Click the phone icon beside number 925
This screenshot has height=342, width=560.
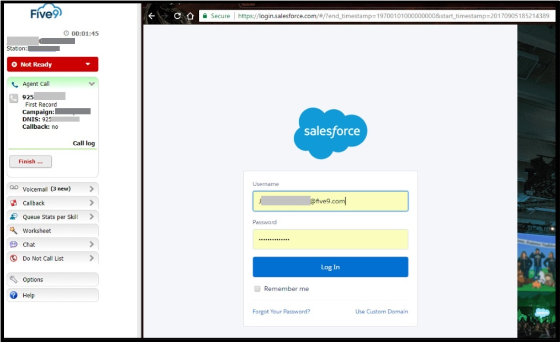click(14, 98)
